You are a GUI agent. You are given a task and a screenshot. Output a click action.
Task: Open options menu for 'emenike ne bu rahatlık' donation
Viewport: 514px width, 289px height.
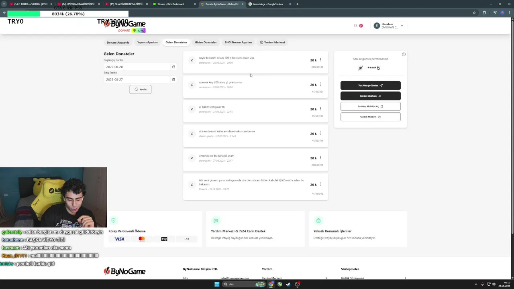point(320,158)
